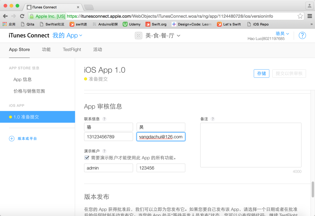Click the email field with 126.com
The width and height of the screenshot is (315, 216).
coord(161,137)
